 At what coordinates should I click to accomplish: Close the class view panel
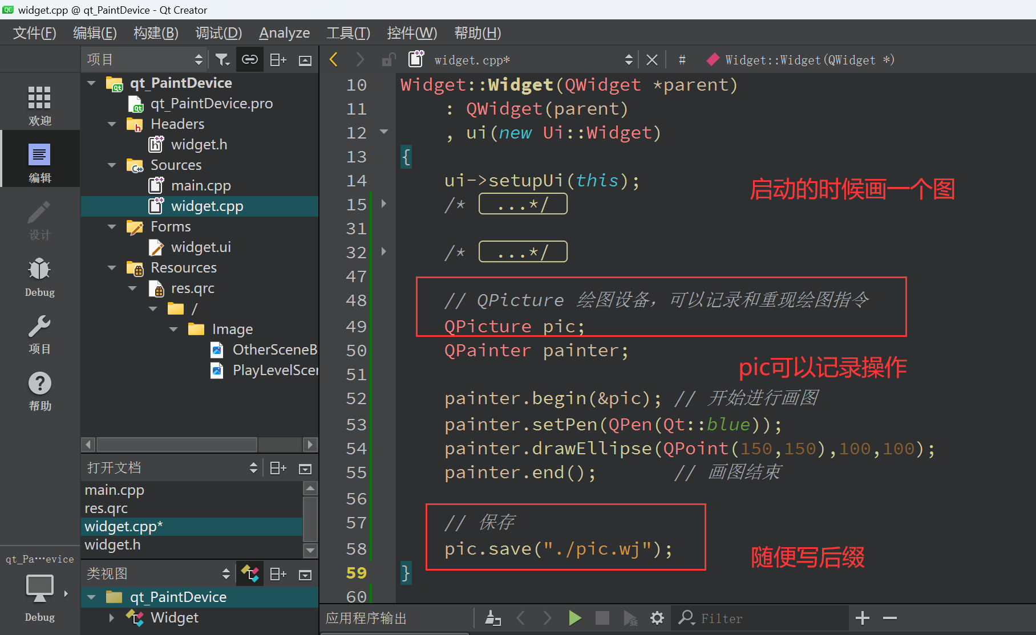pyautogui.click(x=305, y=575)
